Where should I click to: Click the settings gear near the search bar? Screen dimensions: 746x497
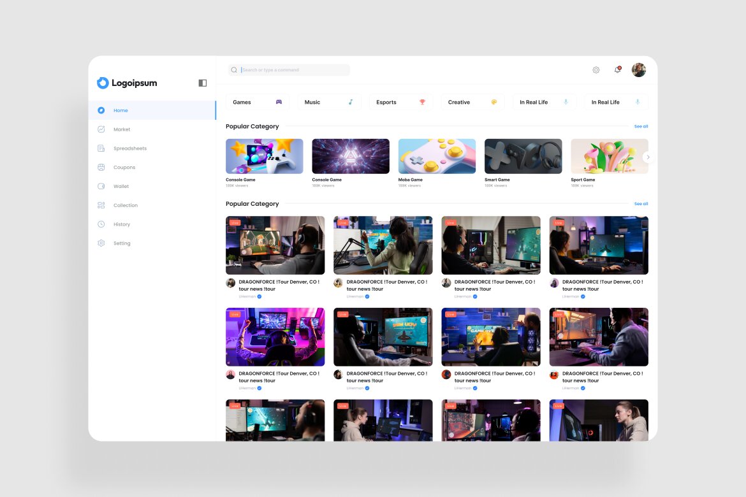(x=596, y=69)
